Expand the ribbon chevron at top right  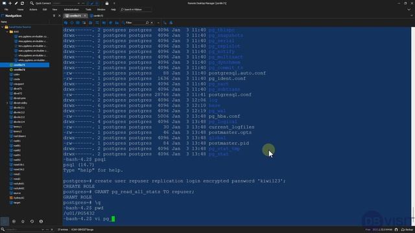point(409,9)
